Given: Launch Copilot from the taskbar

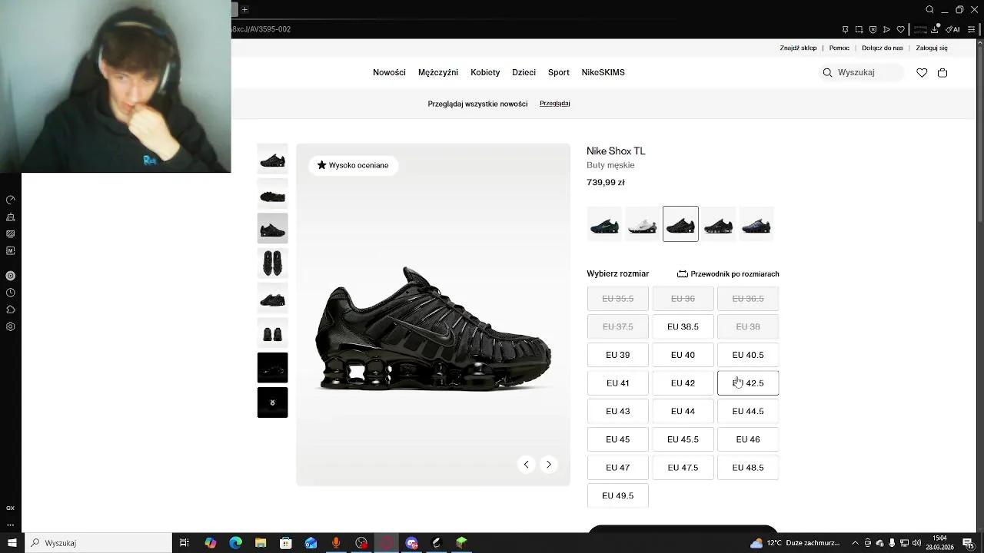Looking at the screenshot, I should (211, 543).
